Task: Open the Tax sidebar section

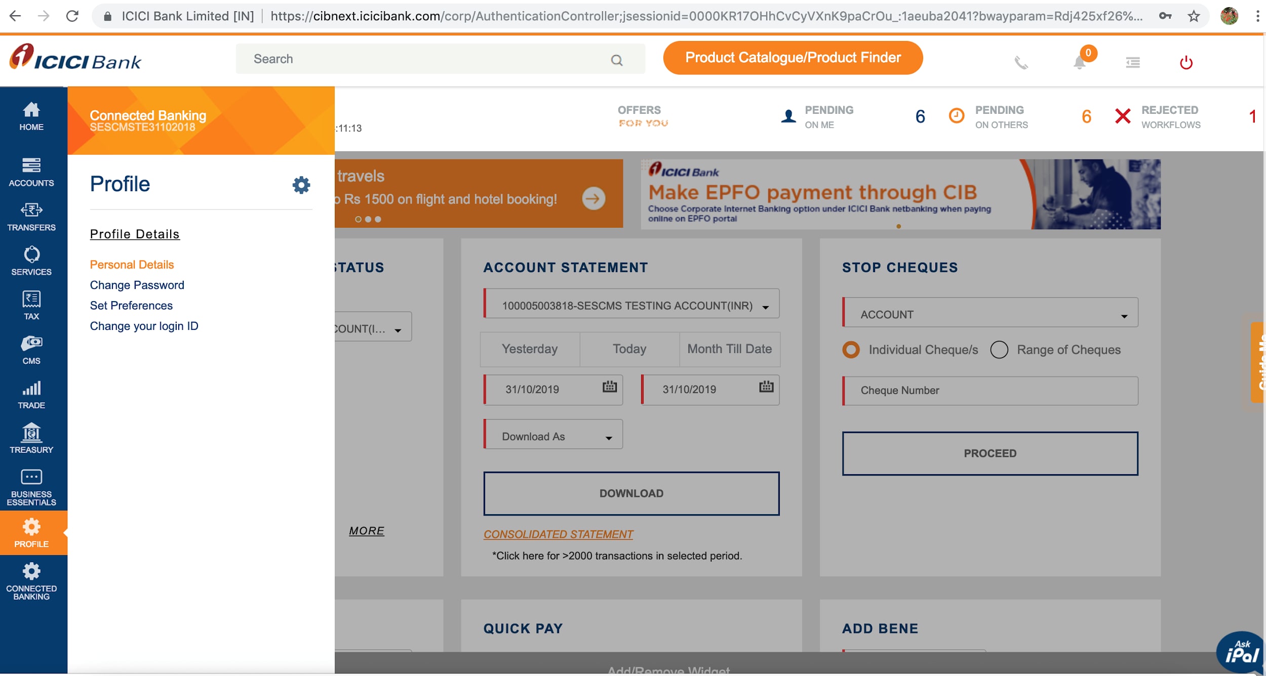Action: click(x=31, y=306)
